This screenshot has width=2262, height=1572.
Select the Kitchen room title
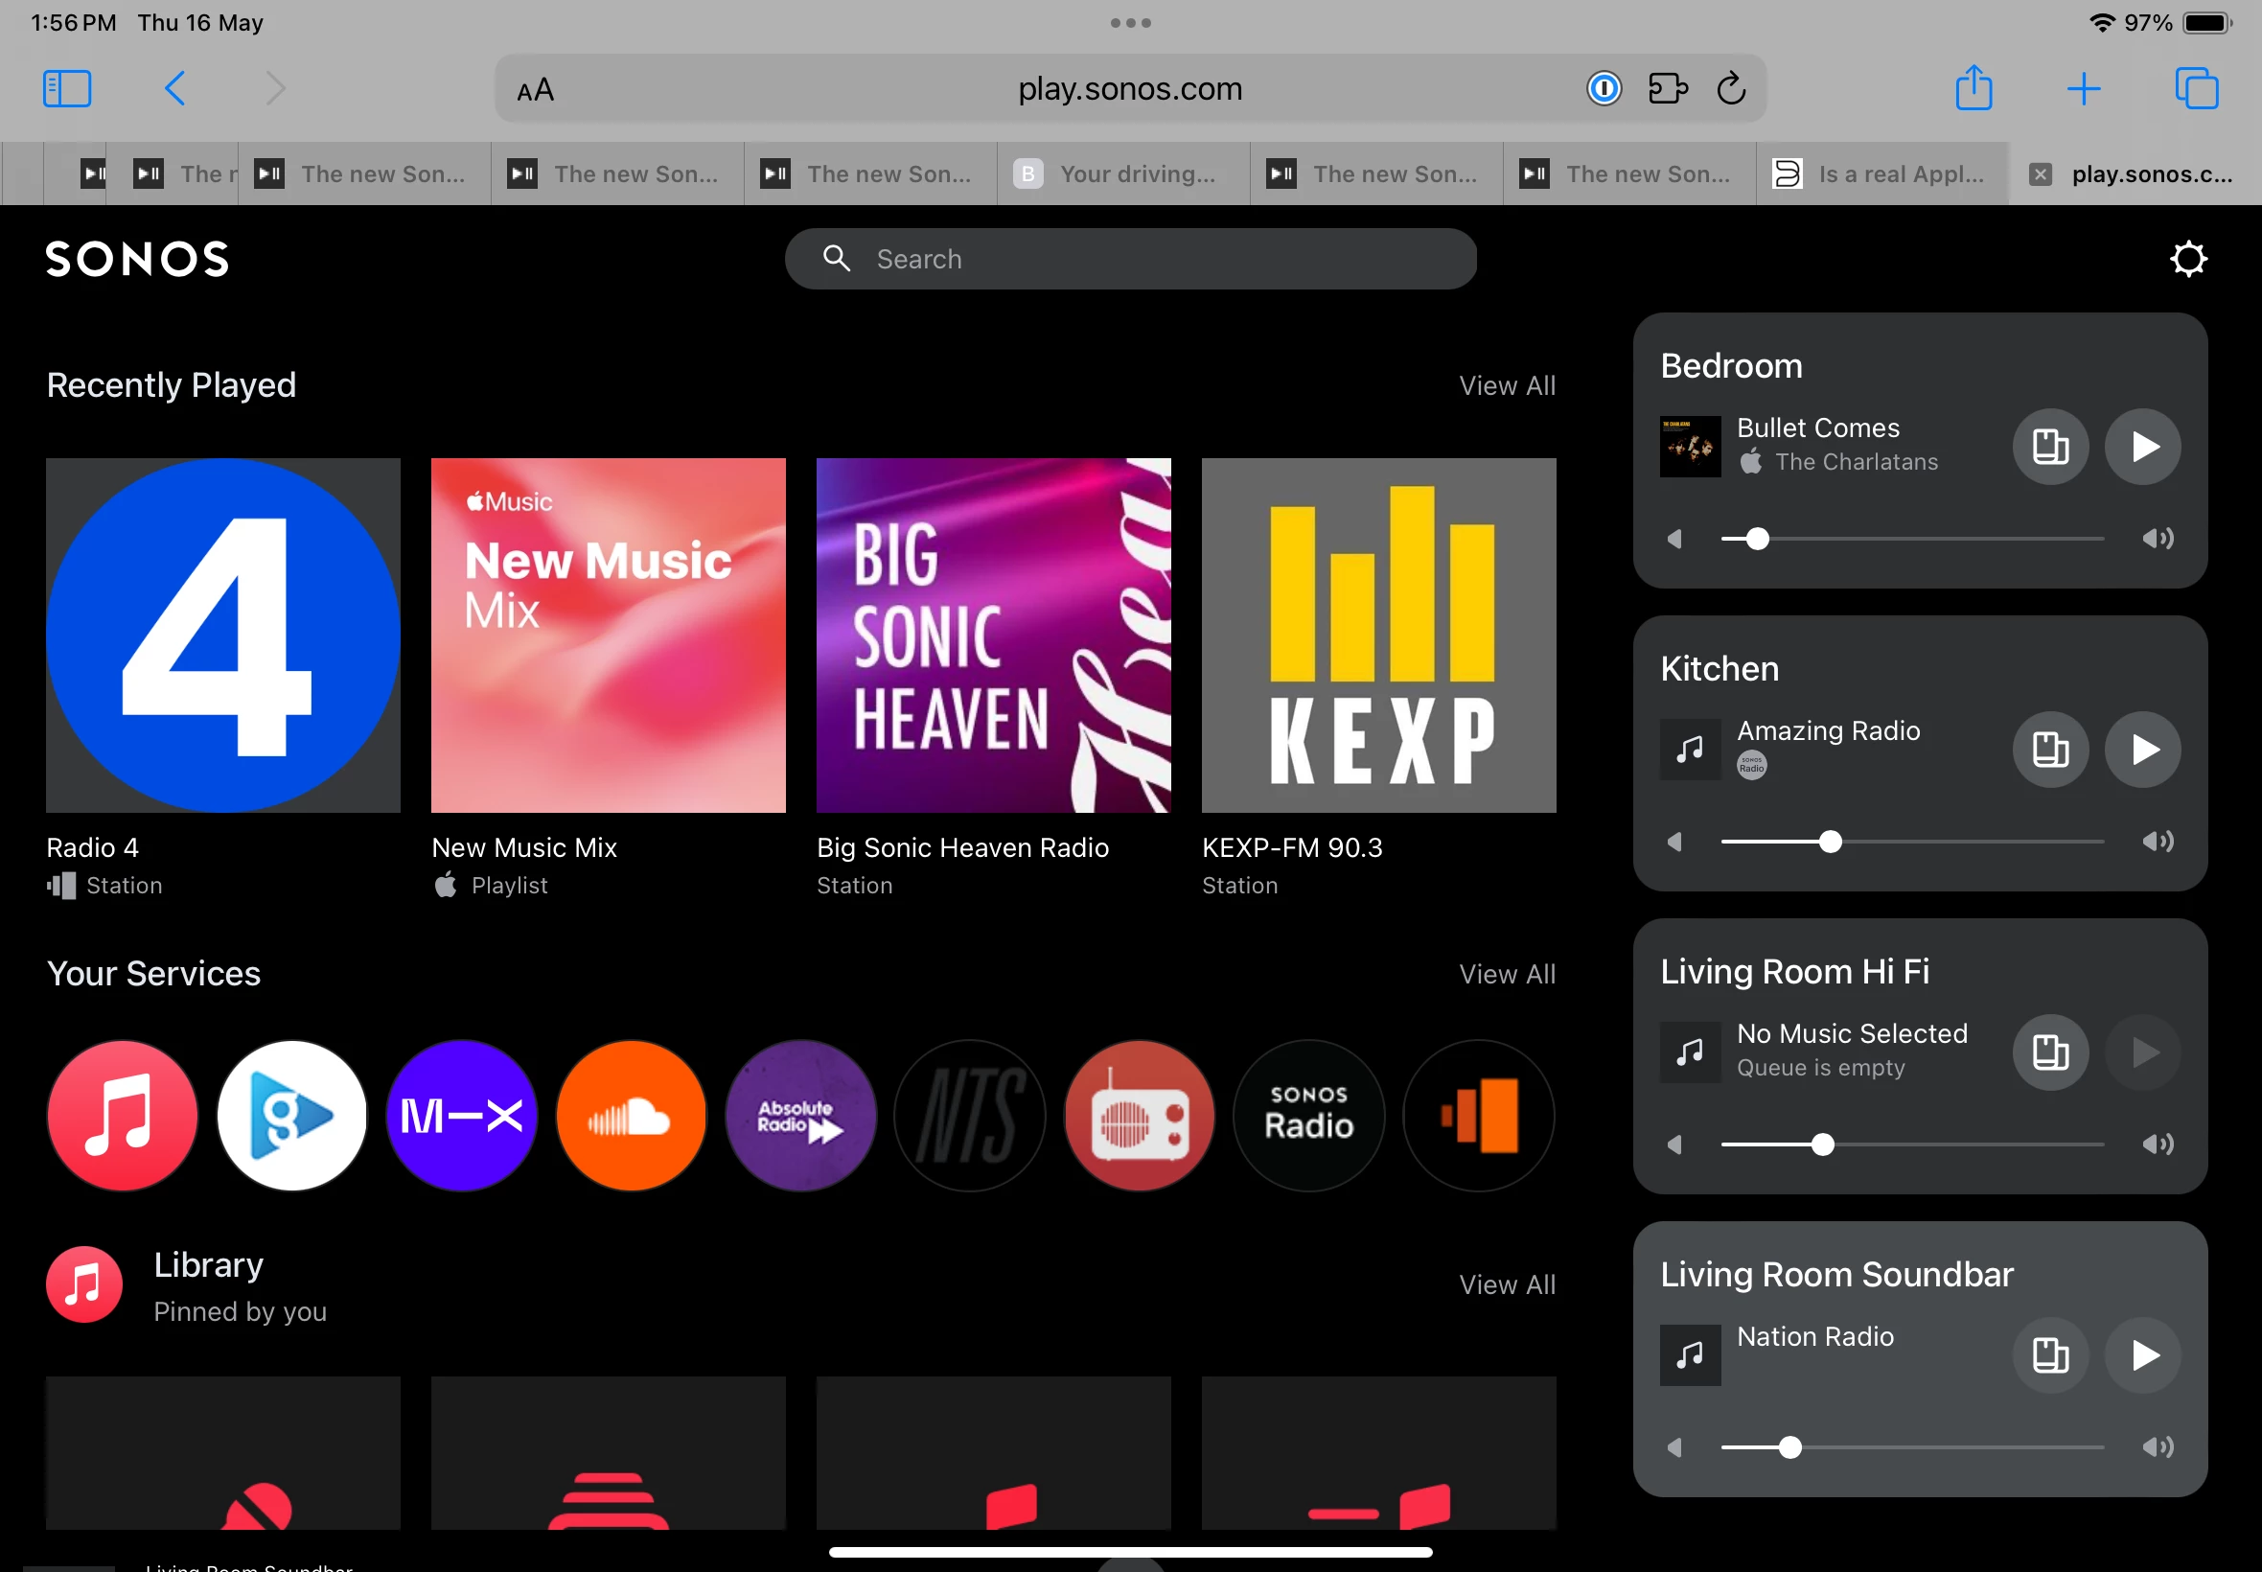tap(1720, 670)
